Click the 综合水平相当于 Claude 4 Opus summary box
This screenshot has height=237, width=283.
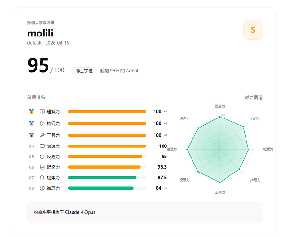pyautogui.click(x=145, y=212)
